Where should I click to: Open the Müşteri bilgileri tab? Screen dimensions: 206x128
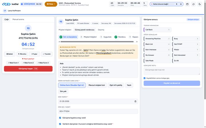coord(65,30)
